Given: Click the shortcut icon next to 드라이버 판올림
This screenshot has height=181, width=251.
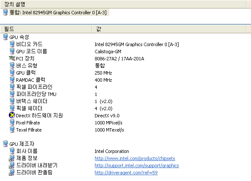Looking at the screenshot, I should (12, 172).
